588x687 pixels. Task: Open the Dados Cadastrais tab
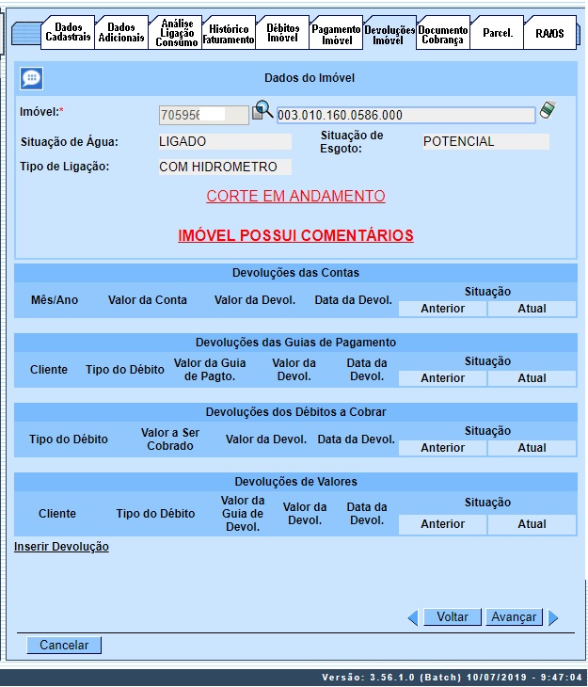[68, 32]
